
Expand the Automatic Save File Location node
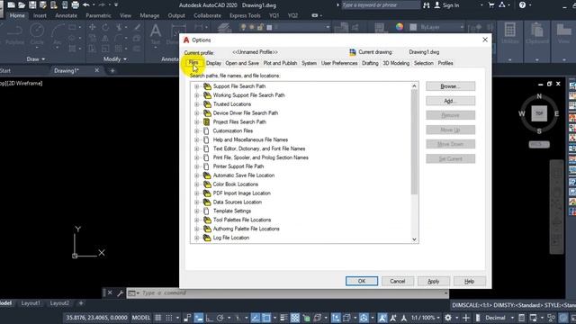click(x=196, y=175)
